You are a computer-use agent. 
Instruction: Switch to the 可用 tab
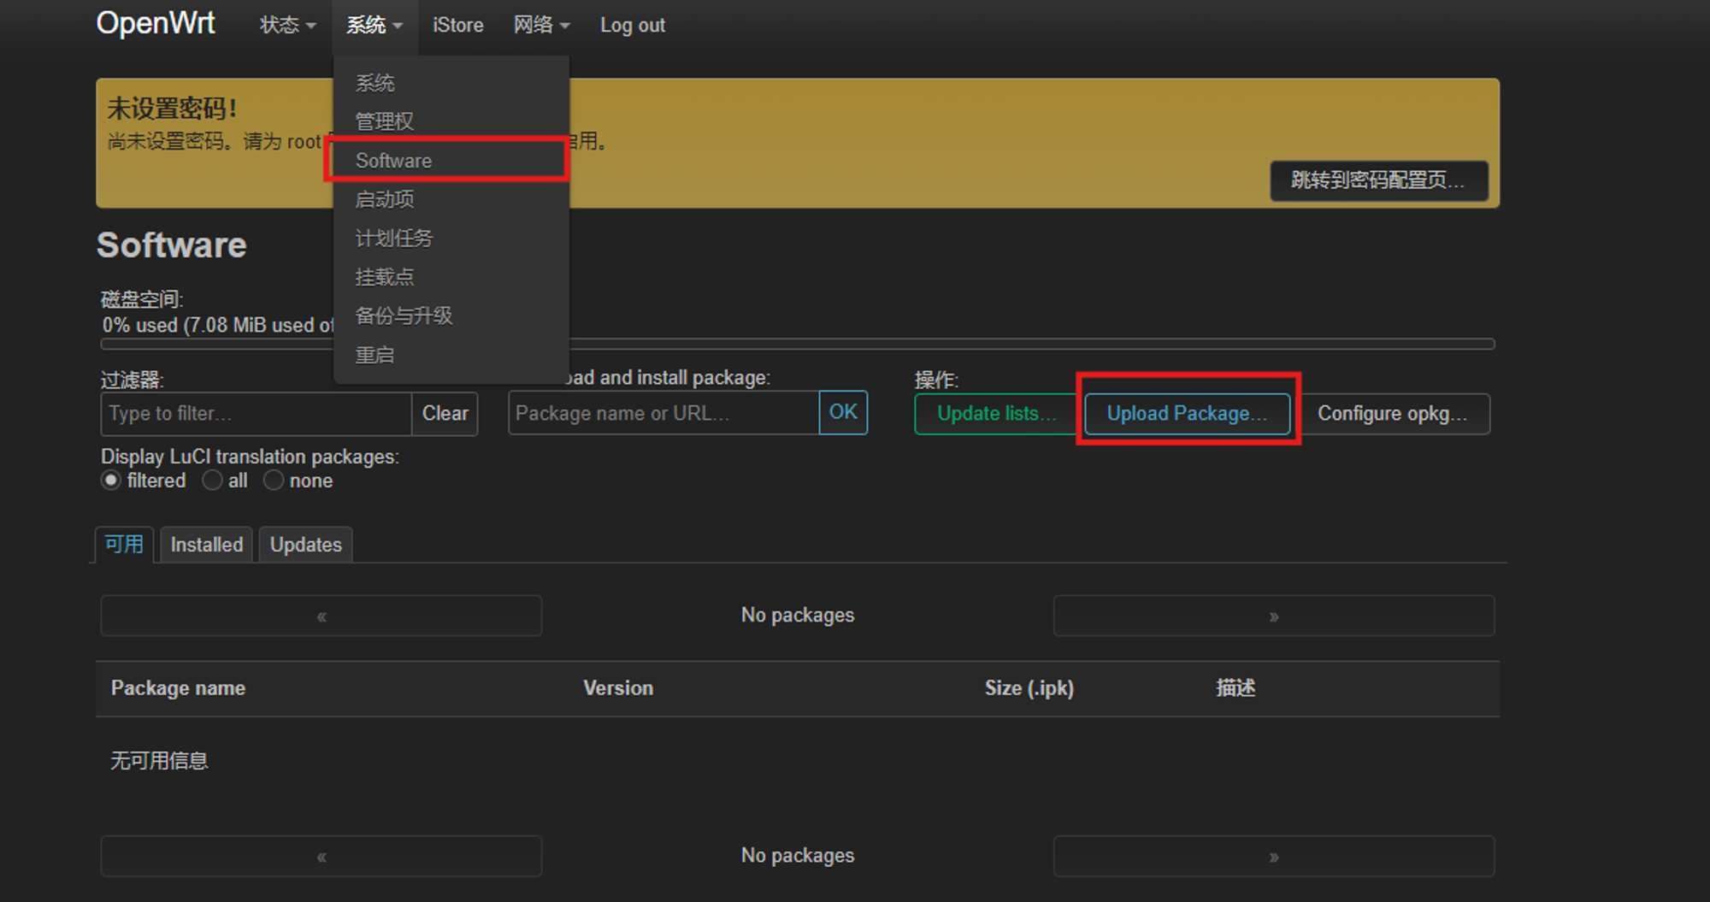tap(124, 545)
